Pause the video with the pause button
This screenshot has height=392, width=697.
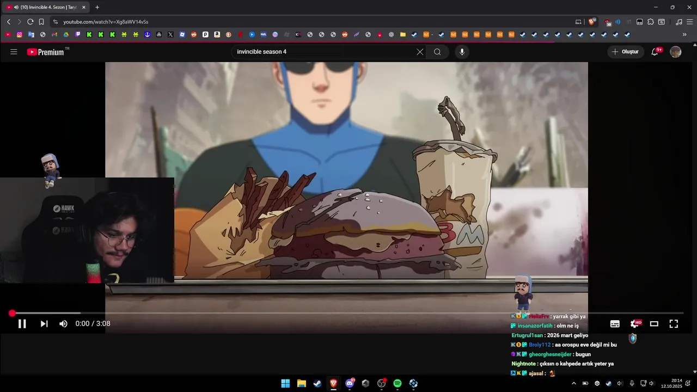[22, 324]
